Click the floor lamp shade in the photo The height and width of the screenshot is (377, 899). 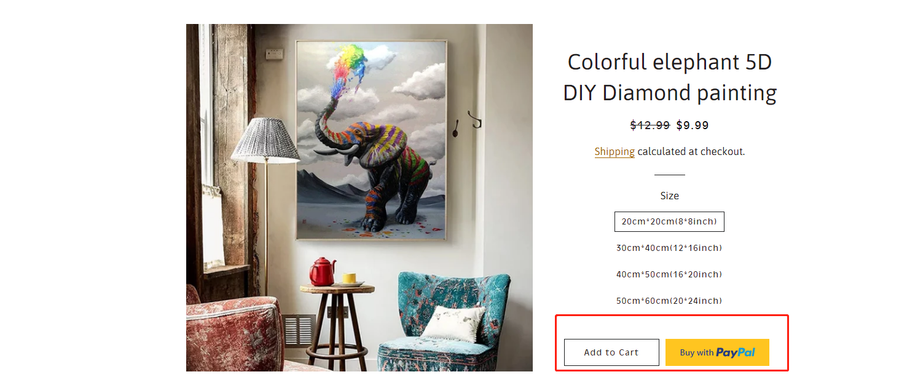point(265,141)
